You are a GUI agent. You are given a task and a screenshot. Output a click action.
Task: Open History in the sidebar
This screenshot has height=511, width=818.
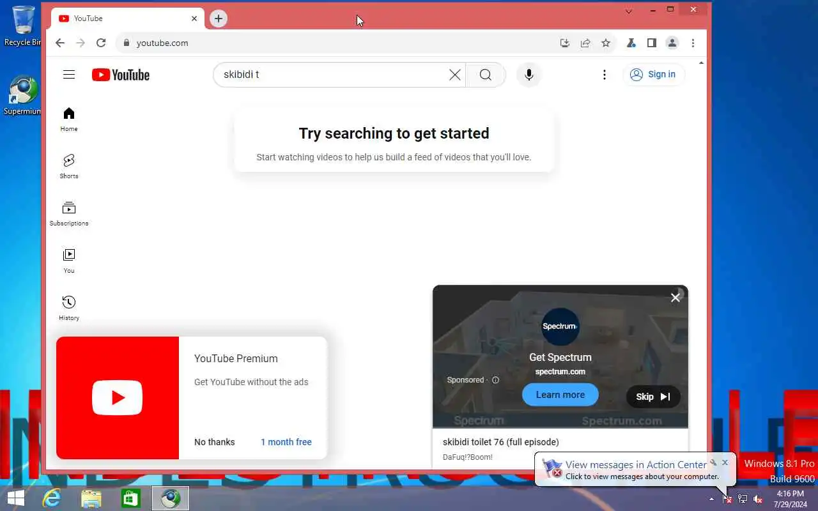(x=69, y=308)
